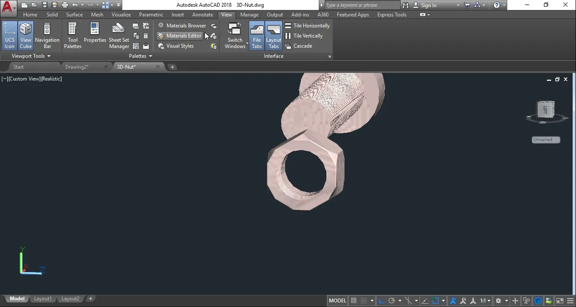Switch to the Manage ribbon tab
Screen dimensions: 576x307
coord(249,15)
